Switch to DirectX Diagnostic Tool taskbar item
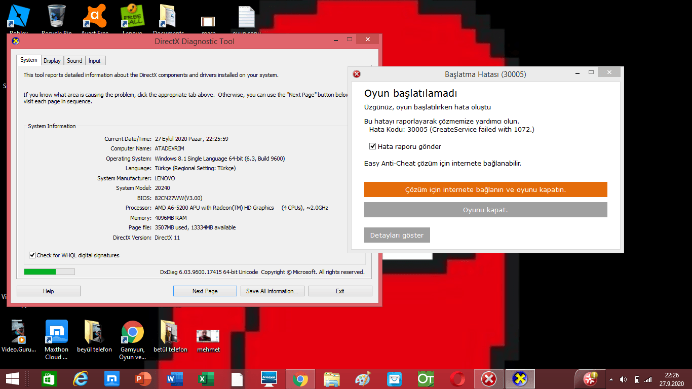 click(520, 379)
